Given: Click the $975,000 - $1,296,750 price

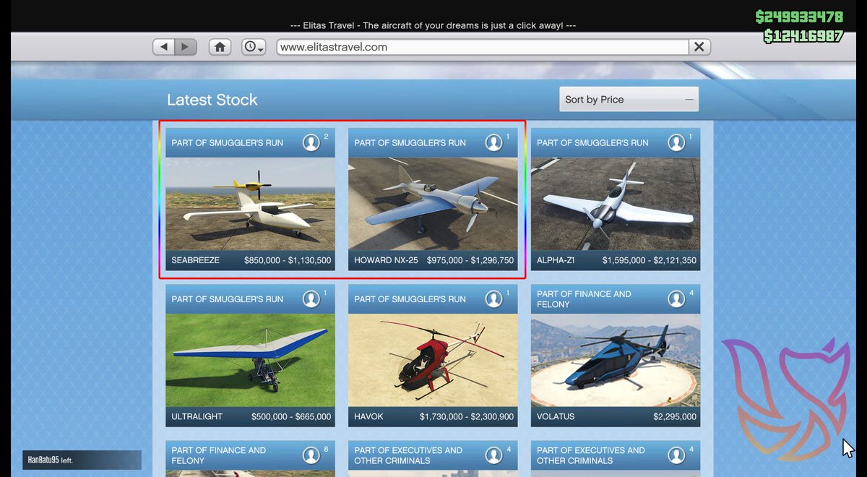Looking at the screenshot, I should click(470, 260).
